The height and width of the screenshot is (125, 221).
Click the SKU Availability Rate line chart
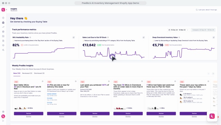coord(44,53)
